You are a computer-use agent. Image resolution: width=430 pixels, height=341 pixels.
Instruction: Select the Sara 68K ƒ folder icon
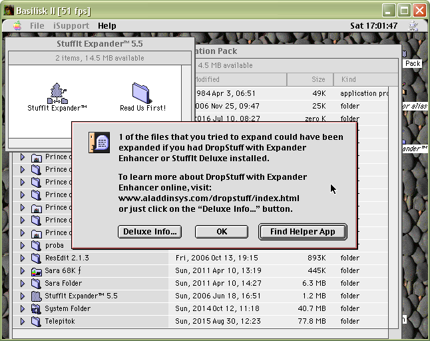point(36,271)
